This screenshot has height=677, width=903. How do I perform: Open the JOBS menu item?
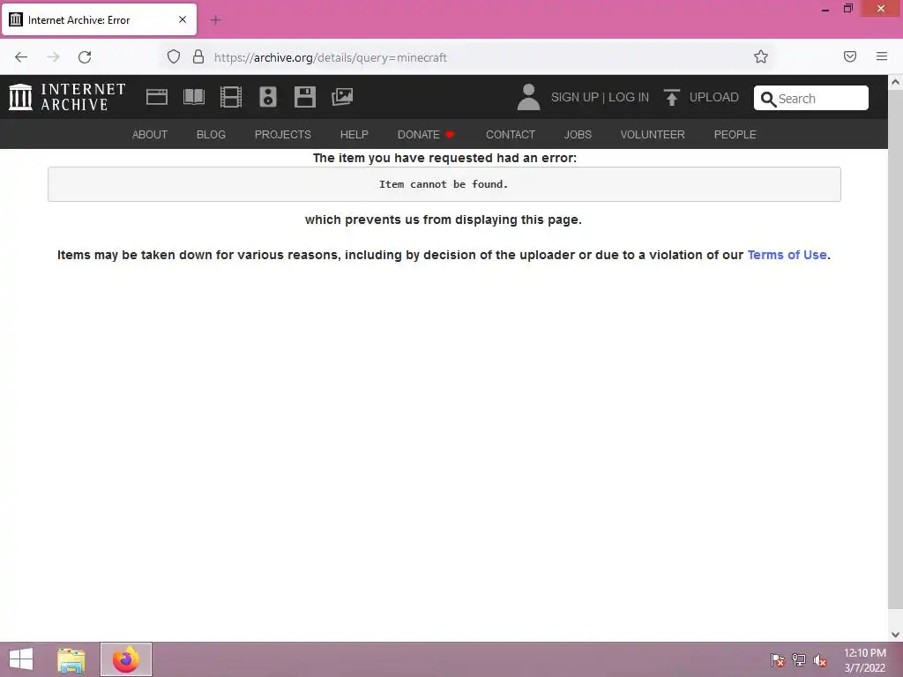tap(578, 135)
